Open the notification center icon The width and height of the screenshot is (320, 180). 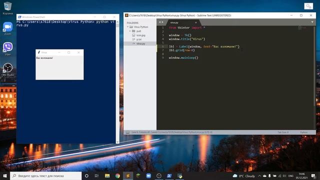[313, 176]
